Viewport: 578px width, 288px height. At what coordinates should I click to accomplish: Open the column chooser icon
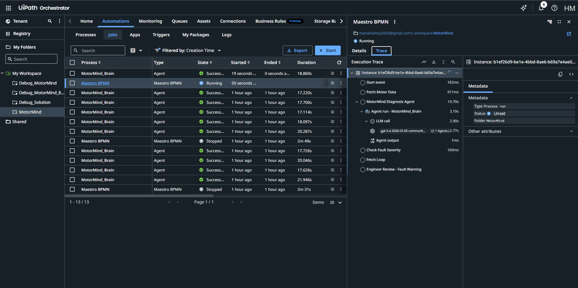point(133,50)
